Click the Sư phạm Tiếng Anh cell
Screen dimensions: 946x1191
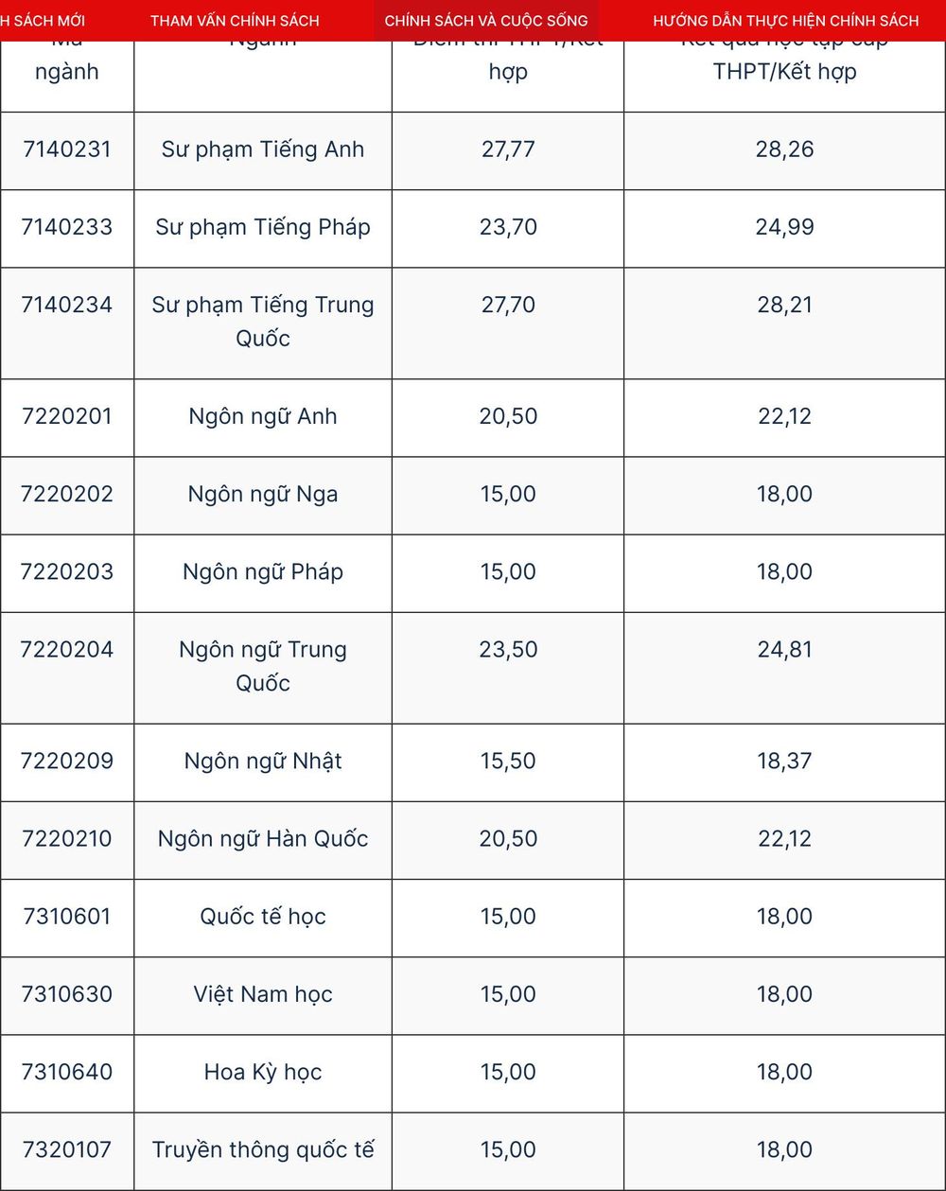pos(263,150)
